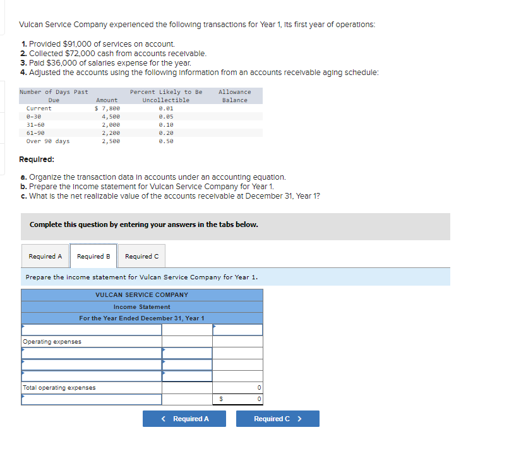Open the second expense label picker
Viewport: 509px width, 454px height.
pos(88,364)
